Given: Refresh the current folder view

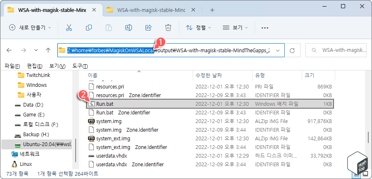Looking at the screenshot, I should 292,50.
